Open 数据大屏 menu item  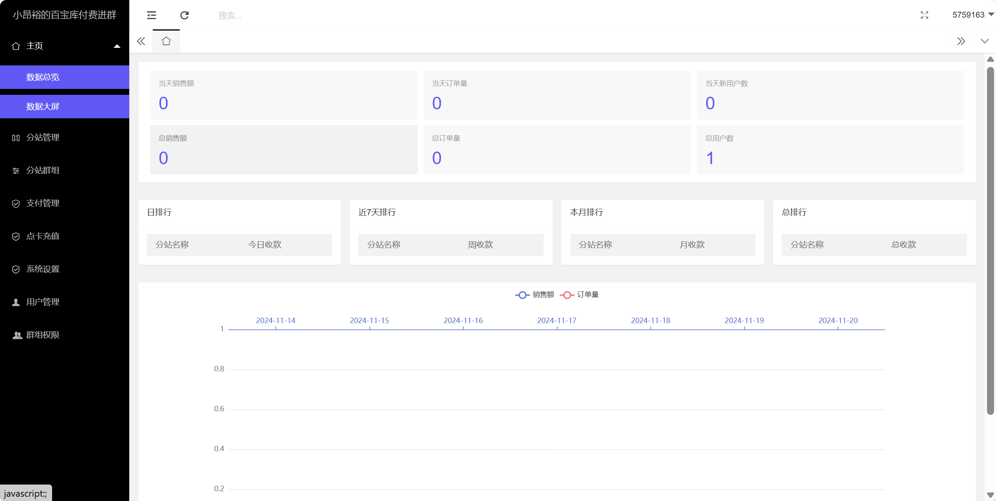click(65, 107)
